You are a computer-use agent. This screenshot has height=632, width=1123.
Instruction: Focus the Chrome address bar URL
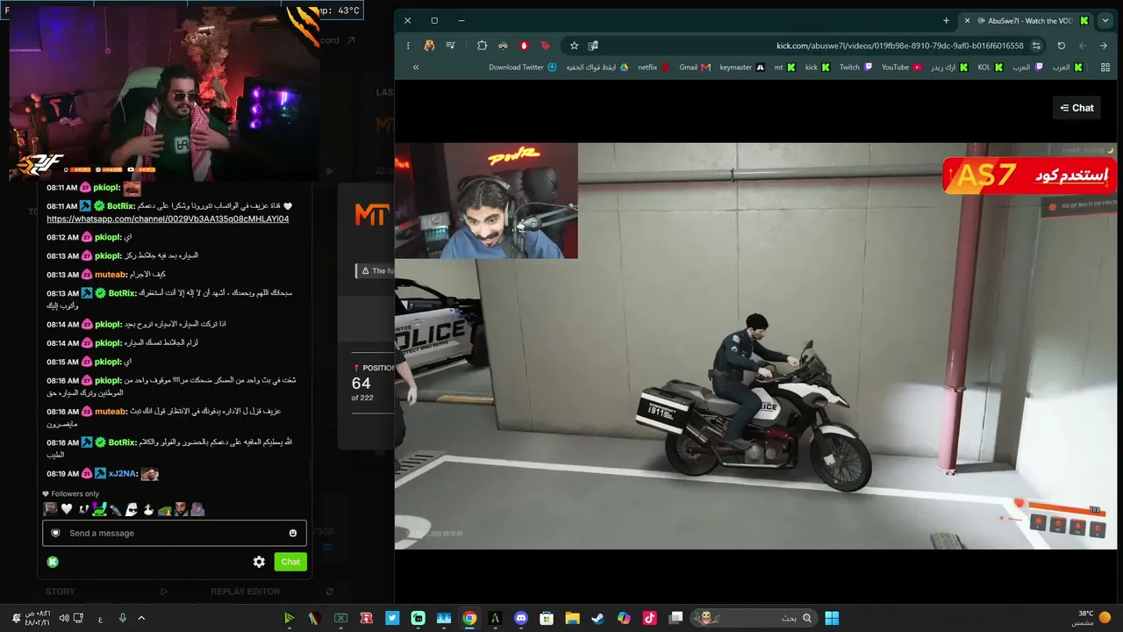point(899,46)
